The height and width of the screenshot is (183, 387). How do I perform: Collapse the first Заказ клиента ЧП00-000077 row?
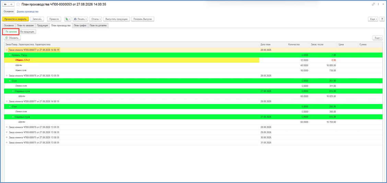pos(7,50)
